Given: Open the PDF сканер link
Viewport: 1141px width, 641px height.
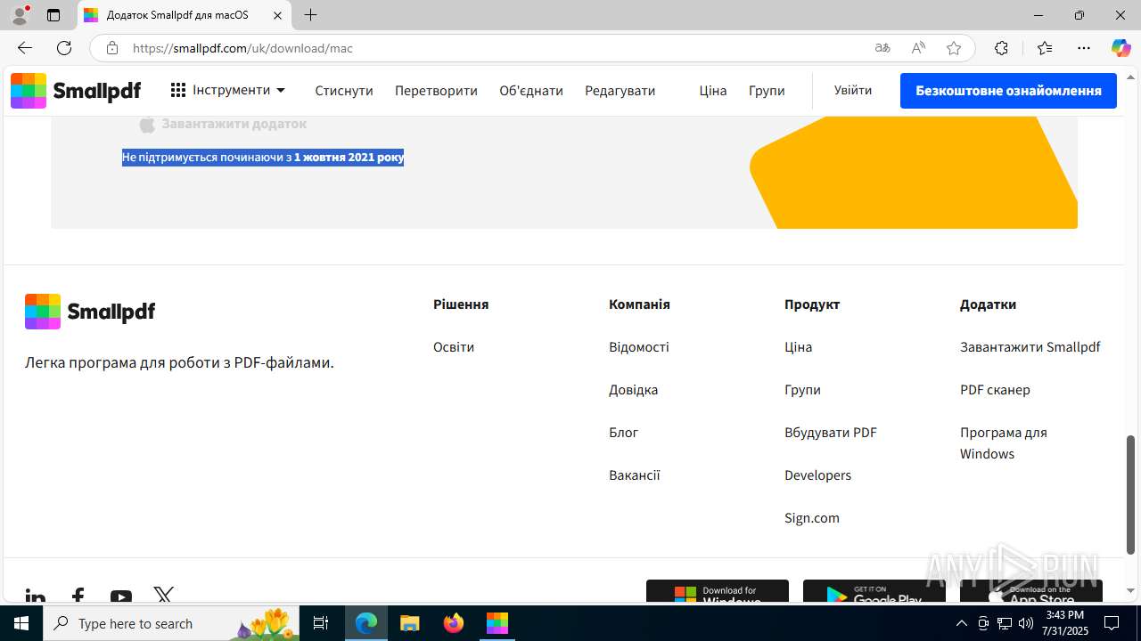Looking at the screenshot, I should pyautogui.click(x=995, y=390).
